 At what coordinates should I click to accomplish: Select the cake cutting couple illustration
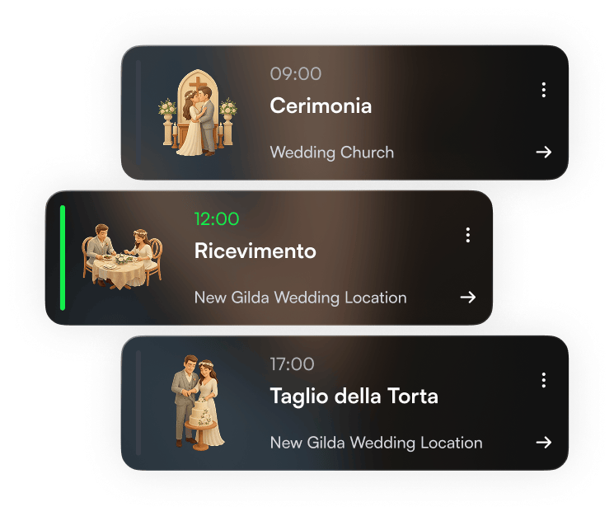click(198, 402)
